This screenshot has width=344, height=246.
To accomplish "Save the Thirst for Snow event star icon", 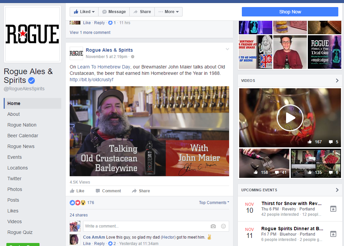I will pyautogui.click(x=333, y=209).
